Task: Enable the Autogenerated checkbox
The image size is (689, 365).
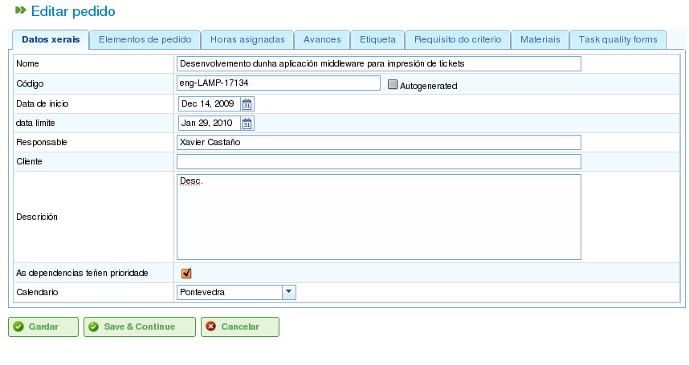Action: [393, 85]
